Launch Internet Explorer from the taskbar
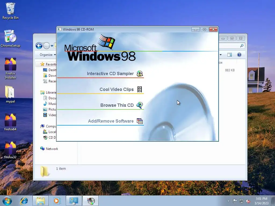Viewport: 275px width, 206px height. point(24,201)
